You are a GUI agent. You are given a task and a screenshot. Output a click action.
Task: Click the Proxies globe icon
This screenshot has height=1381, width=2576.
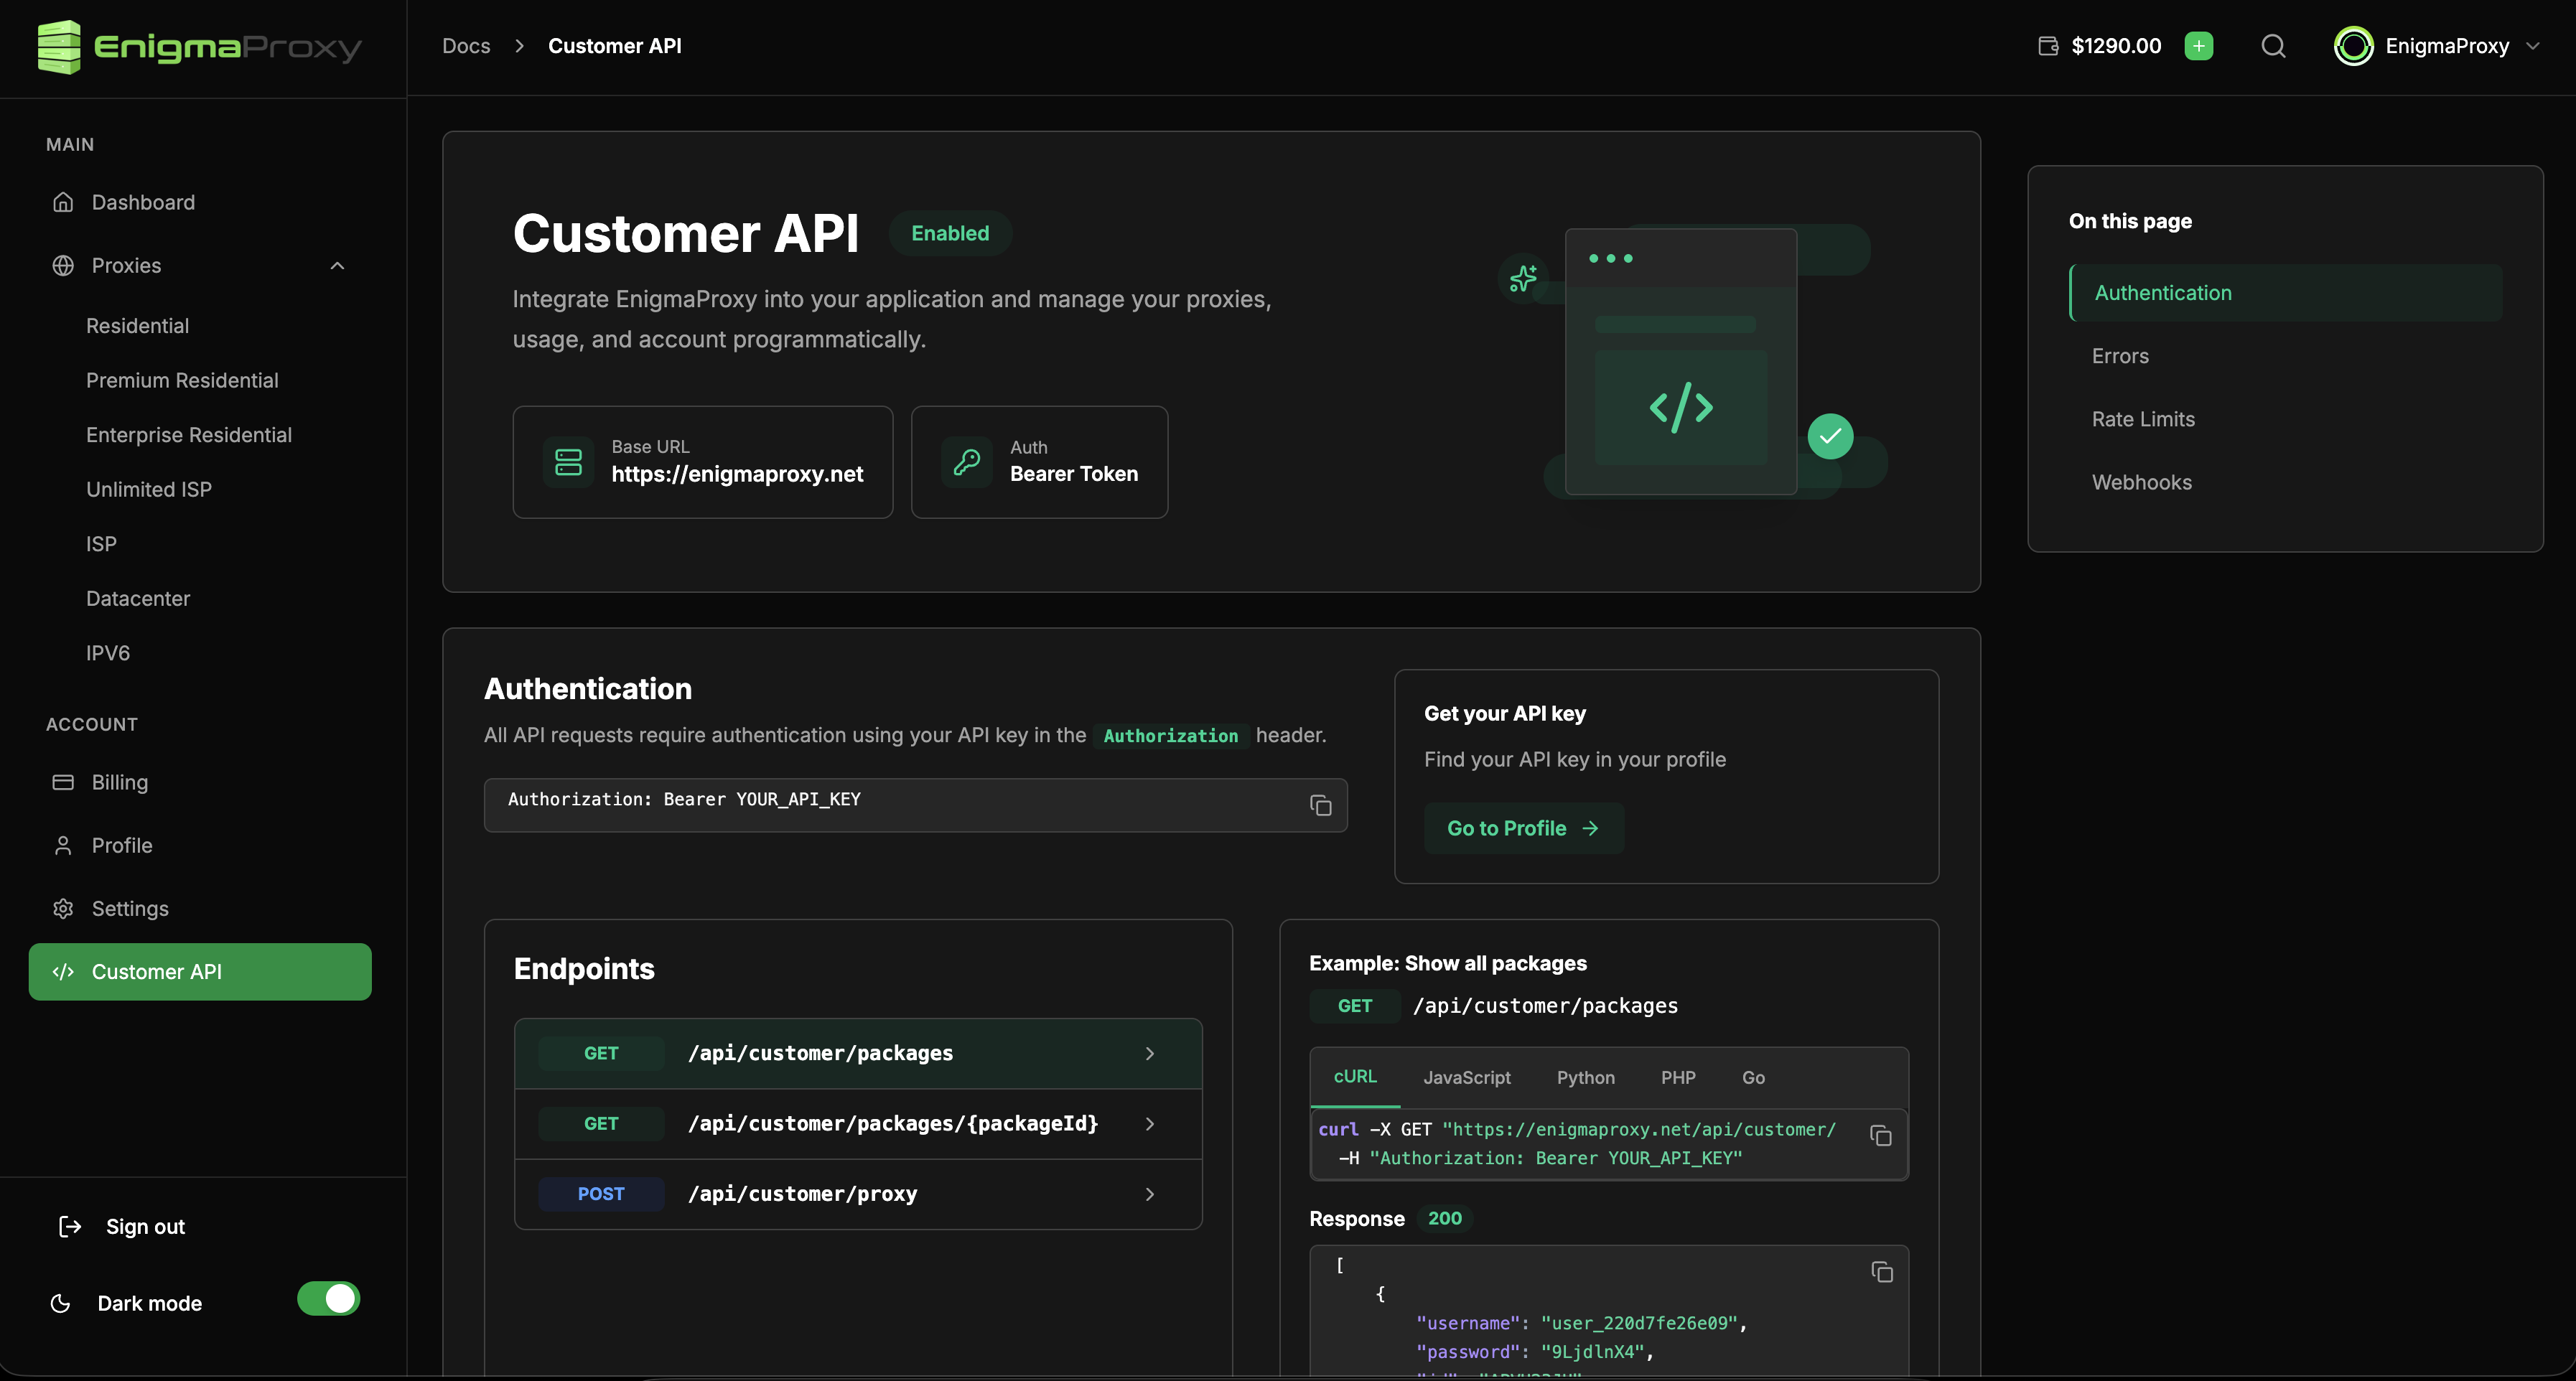(x=63, y=265)
